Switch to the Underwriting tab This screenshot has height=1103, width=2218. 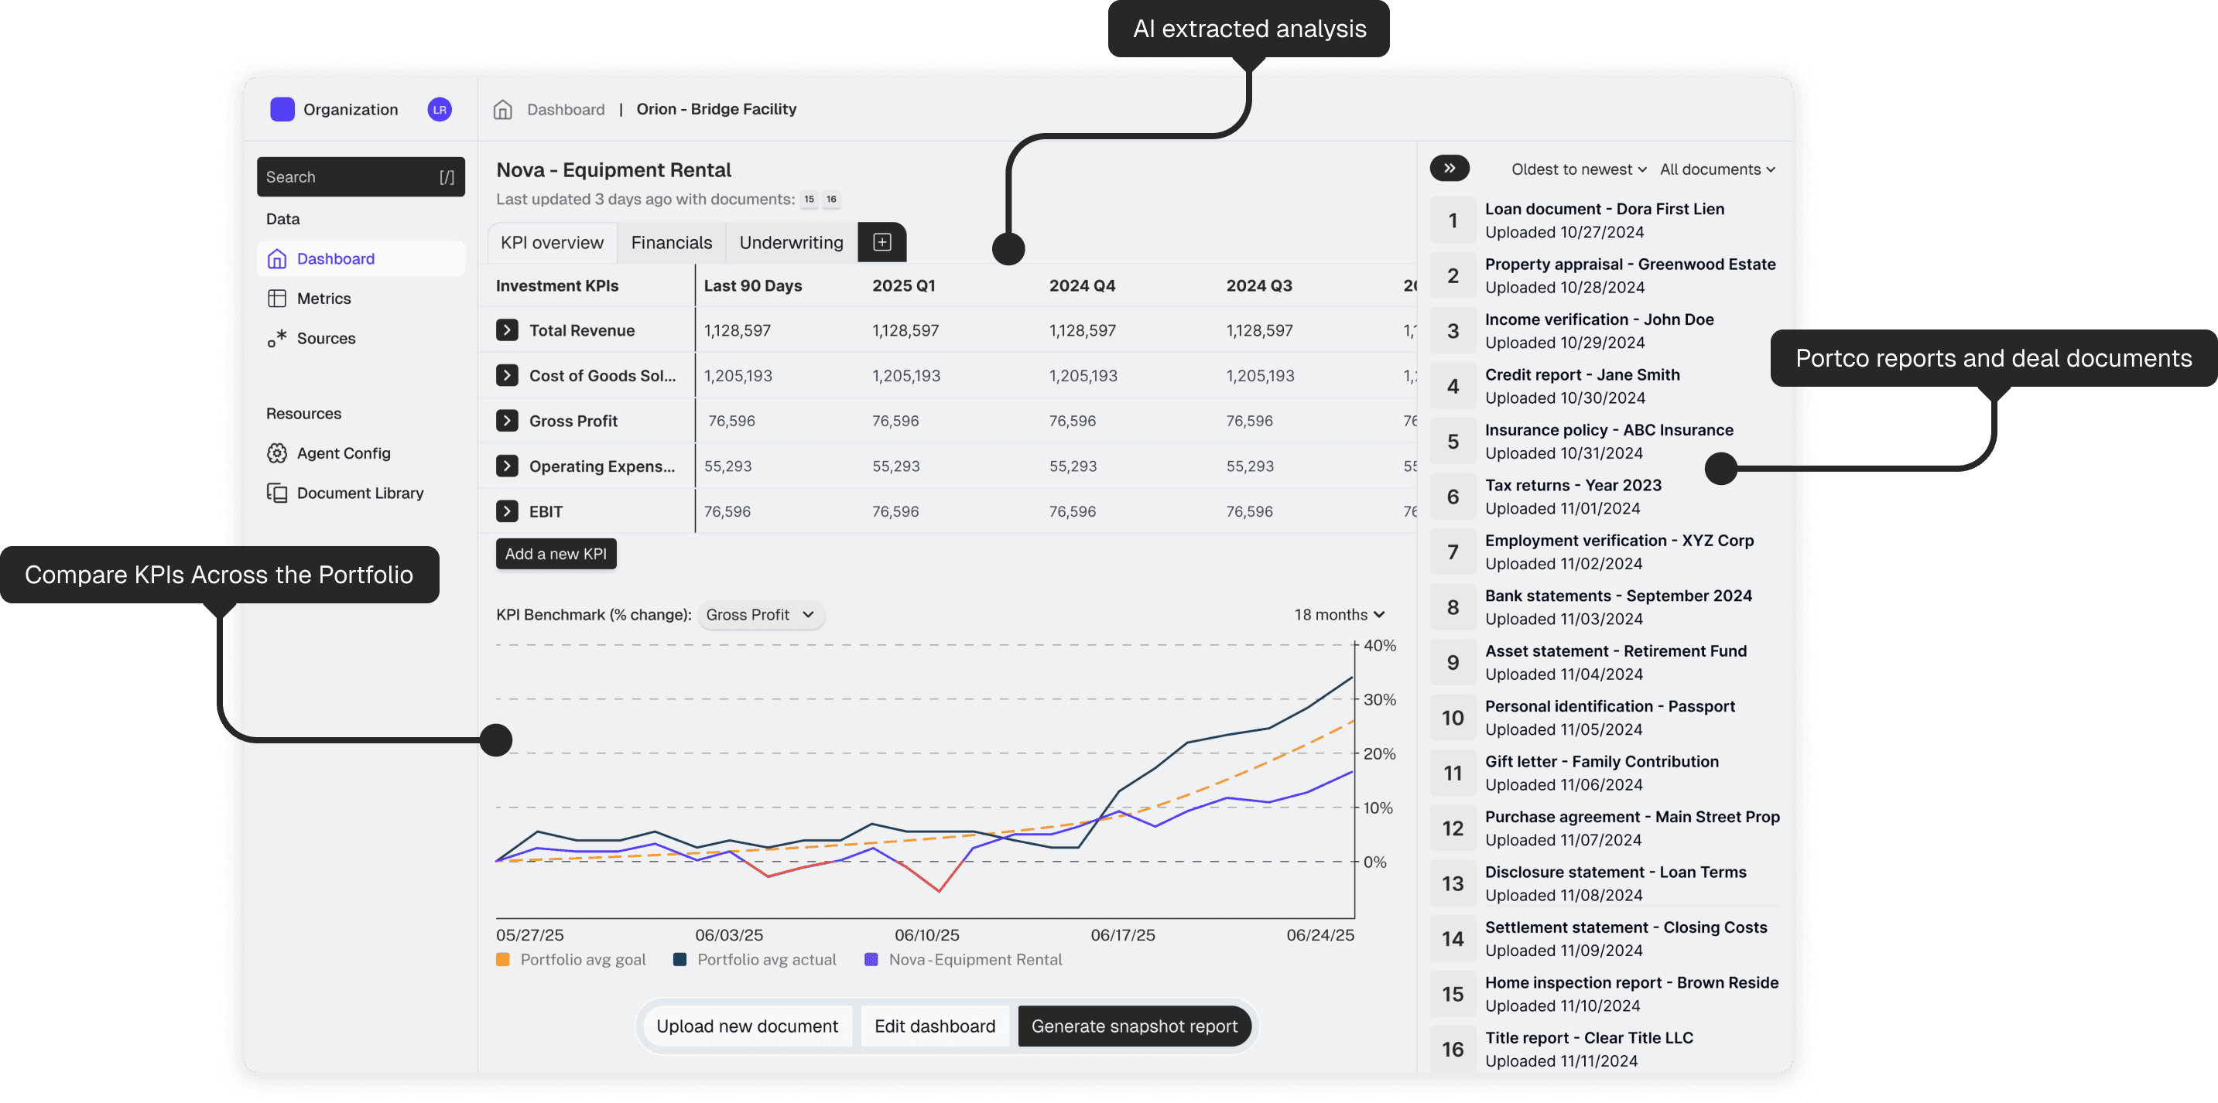791,243
